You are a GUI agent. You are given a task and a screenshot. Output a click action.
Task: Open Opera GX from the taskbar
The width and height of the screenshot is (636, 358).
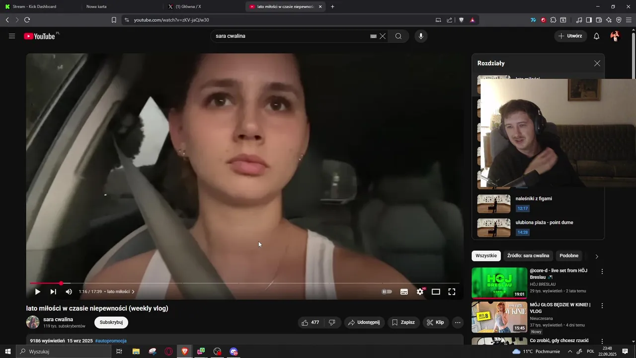(169, 352)
